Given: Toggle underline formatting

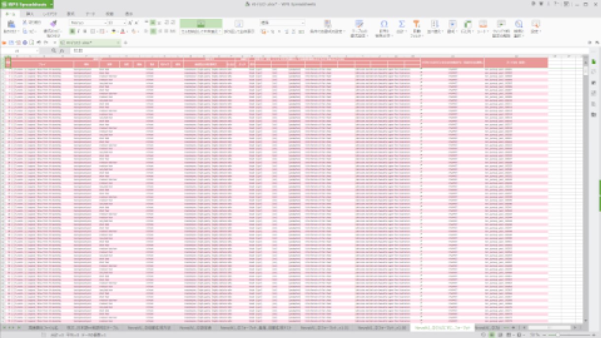Looking at the screenshot, I should 85,32.
